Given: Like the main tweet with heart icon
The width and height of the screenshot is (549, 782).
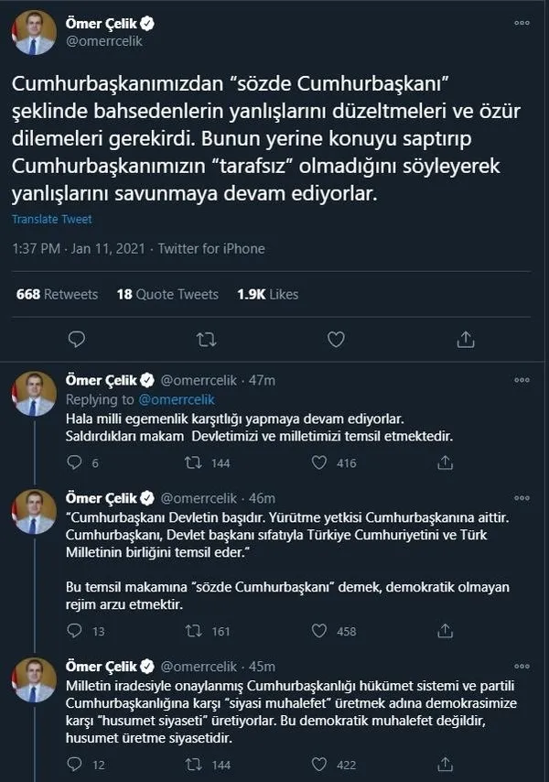Looking at the screenshot, I should click(x=337, y=340).
